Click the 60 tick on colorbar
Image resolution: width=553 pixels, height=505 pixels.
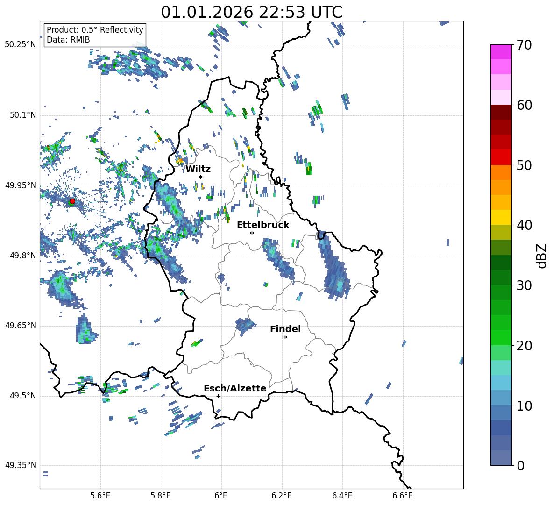coord(524,105)
